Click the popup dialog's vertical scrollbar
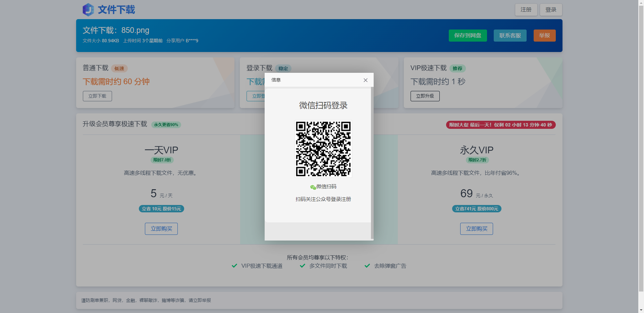This screenshot has height=313, width=644. 372,164
